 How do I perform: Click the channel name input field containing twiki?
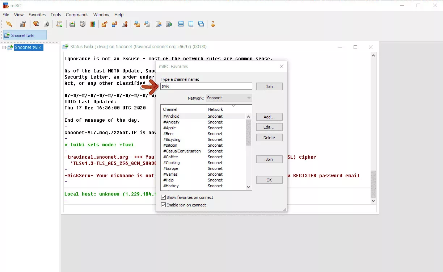pyautogui.click(x=206, y=86)
